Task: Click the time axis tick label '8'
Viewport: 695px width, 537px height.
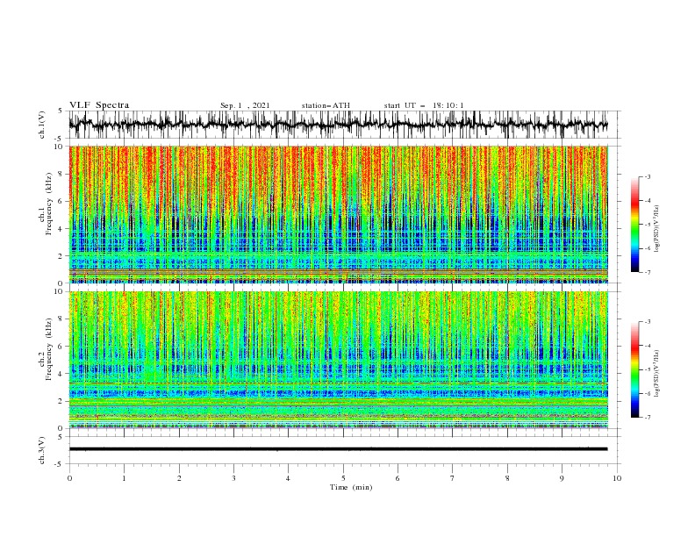Action: point(507,478)
